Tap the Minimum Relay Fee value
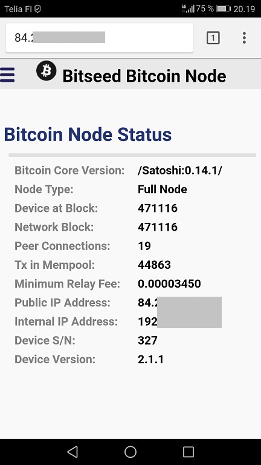This screenshot has width=261, height=465. 169,284
